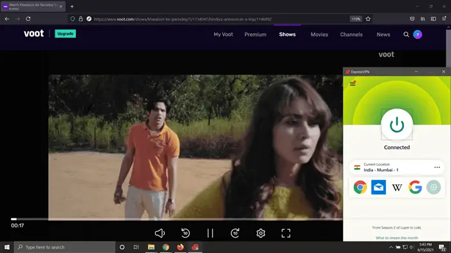This screenshot has height=253, width=451.
Task: Open ExpressVPN hamburger menu
Action: [x=353, y=83]
